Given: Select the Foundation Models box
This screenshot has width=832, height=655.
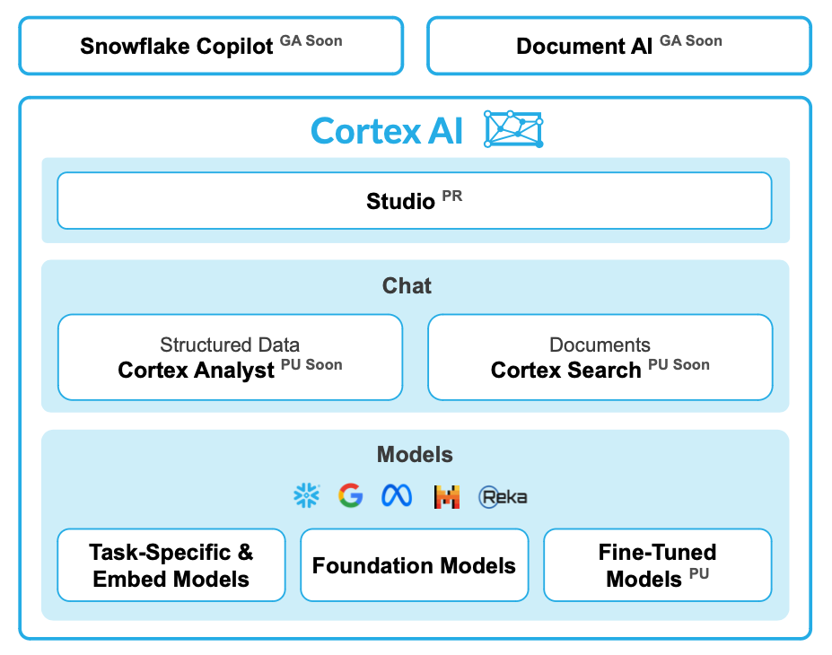Looking at the screenshot, I should [415, 565].
